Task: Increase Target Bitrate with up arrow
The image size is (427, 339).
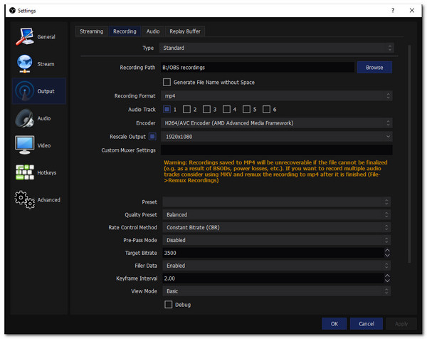Action: pos(387,251)
